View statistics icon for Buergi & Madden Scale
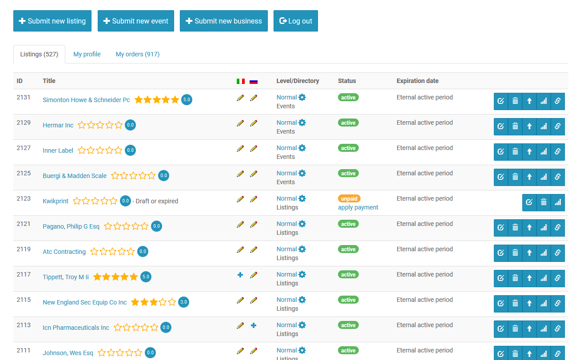Viewport: 572px width, 360px height. click(544, 177)
